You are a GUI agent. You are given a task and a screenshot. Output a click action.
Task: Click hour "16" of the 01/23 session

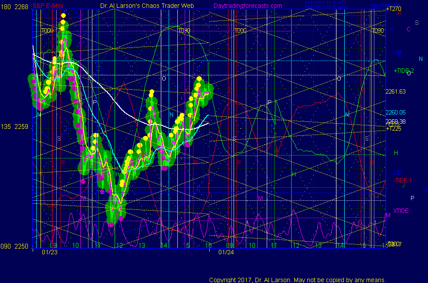click(208, 246)
